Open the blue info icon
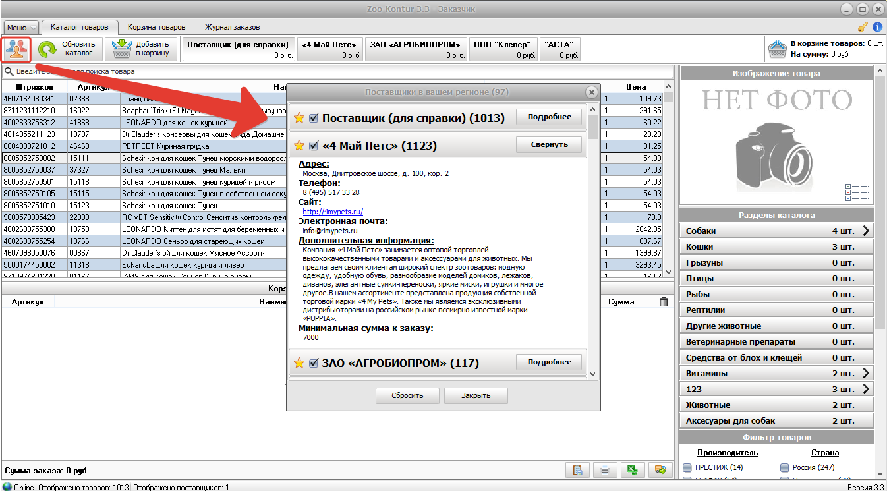 (878, 27)
